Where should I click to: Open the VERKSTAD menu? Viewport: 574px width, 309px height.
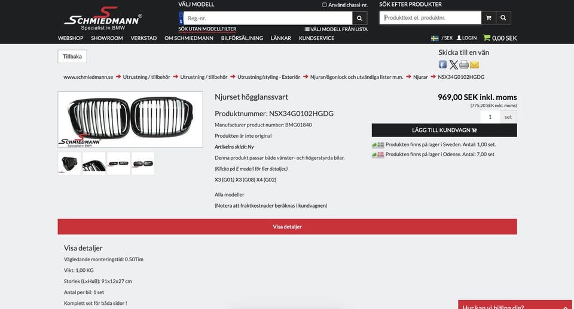tap(143, 38)
